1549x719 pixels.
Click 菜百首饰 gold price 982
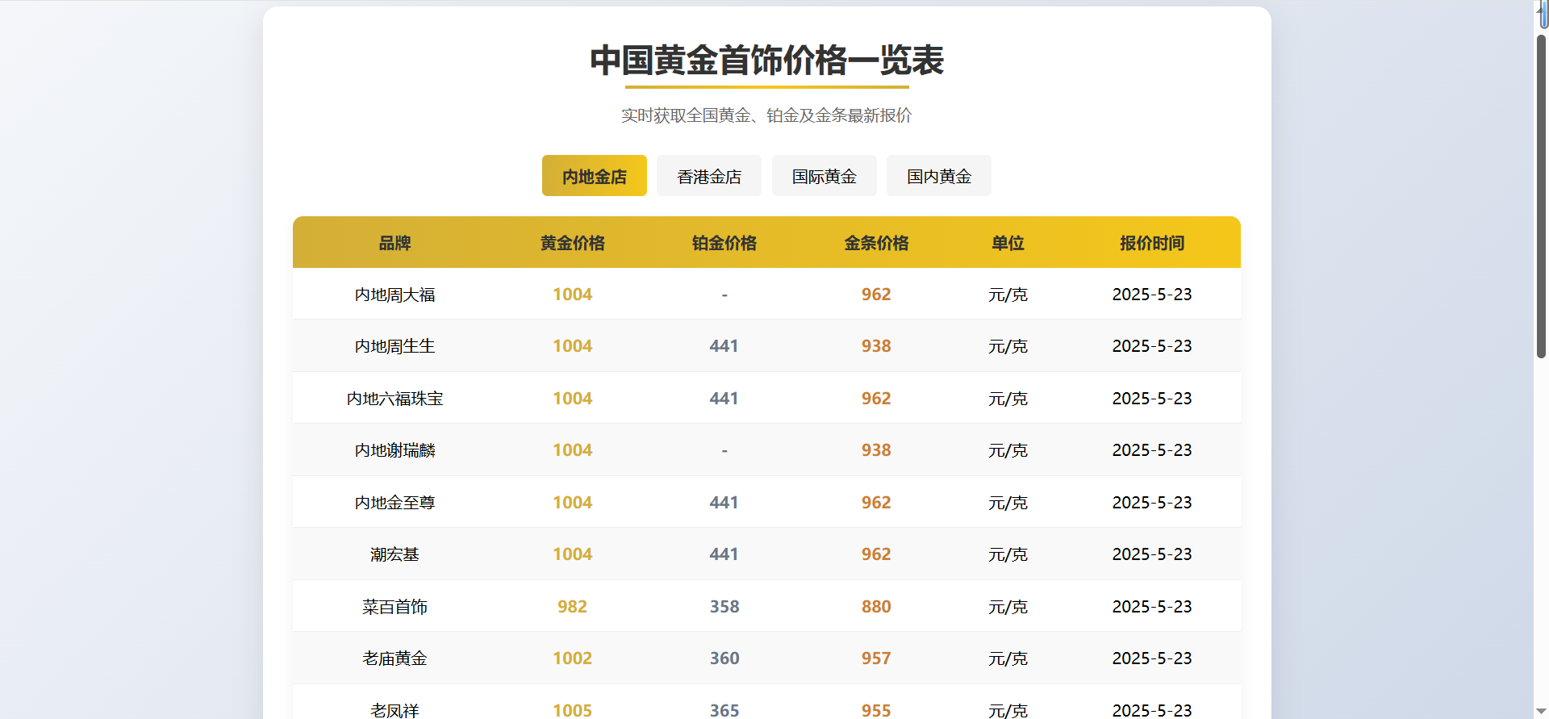pos(572,607)
